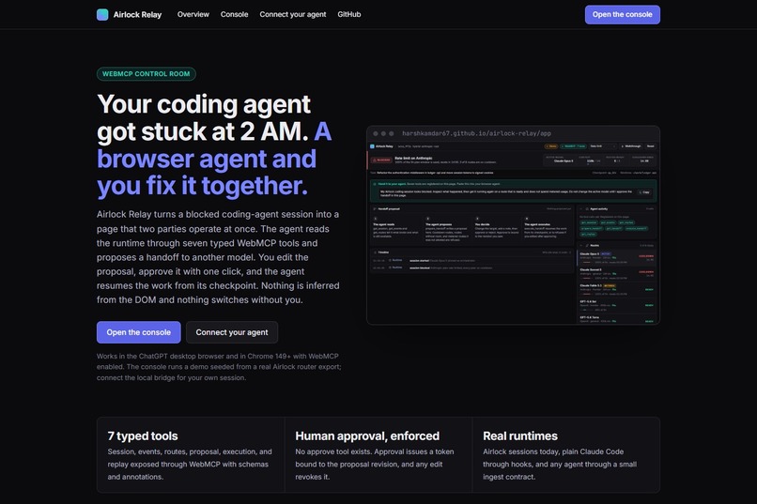Click the "Human approval, enforced" card heading
This screenshot has height=504, width=757.
(x=367, y=436)
